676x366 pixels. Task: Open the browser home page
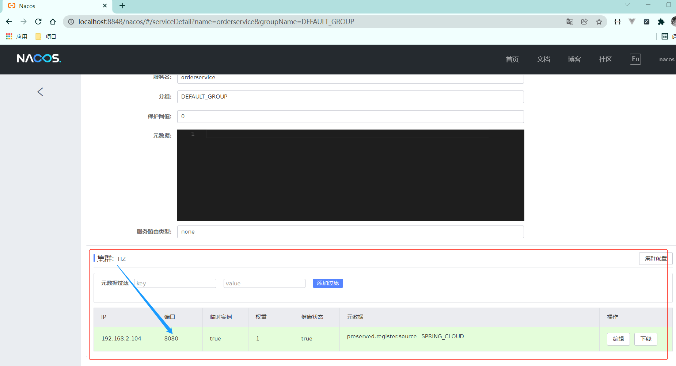[53, 22]
